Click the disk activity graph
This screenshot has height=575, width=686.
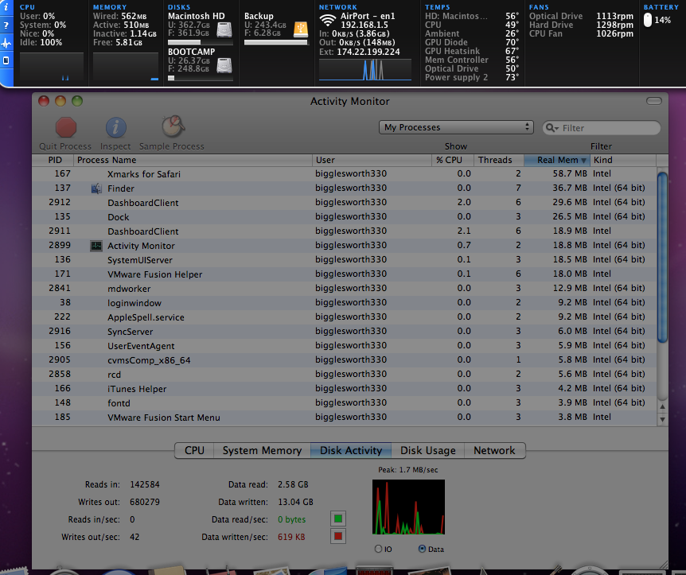click(x=408, y=507)
